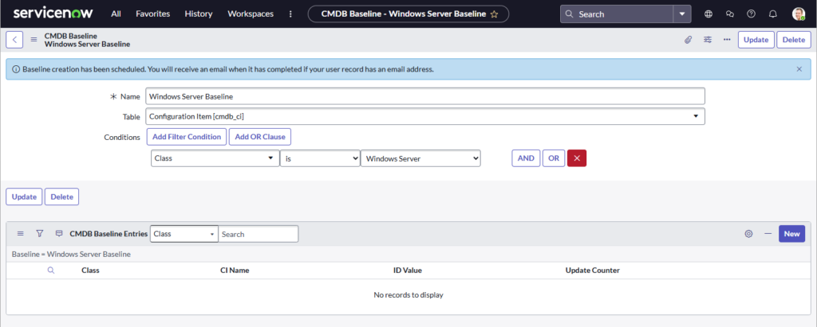Click the New button in baseline entries
Viewport: 817px width, 327px height.
click(x=791, y=234)
